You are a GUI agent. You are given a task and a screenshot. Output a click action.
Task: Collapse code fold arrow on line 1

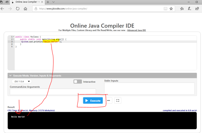(13, 37)
